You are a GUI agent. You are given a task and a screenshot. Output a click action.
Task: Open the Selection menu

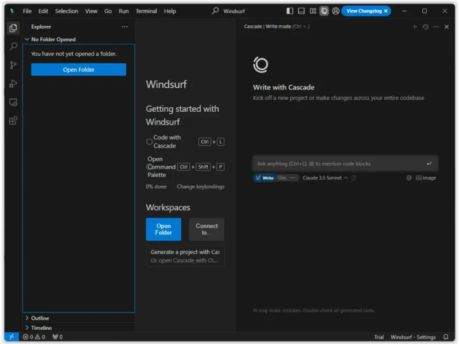tap(67, 11)
